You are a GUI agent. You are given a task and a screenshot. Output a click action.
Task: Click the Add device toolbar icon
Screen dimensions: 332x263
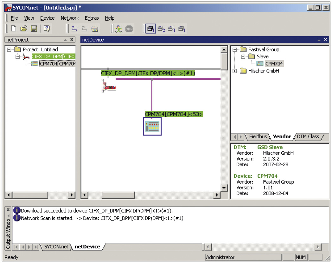point(74,29)
